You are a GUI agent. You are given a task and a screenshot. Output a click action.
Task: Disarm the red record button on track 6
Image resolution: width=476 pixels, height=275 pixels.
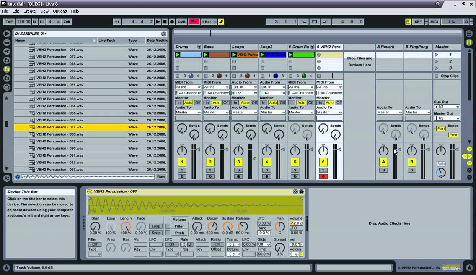point(323,176)
